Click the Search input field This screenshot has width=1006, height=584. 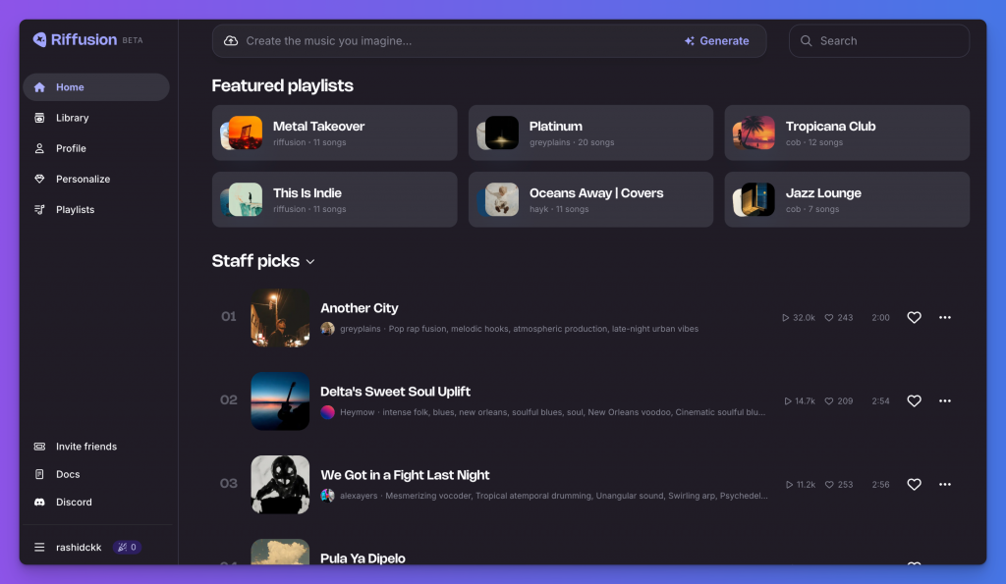pos(879,41)
